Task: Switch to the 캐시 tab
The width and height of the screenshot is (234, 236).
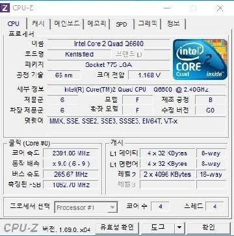Action: coord(38,23)
